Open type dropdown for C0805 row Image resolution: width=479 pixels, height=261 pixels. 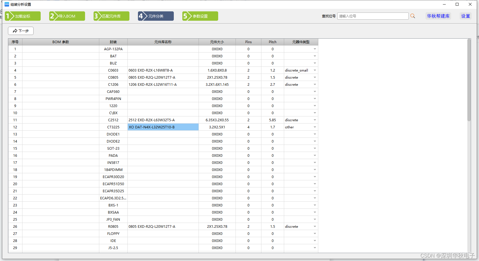tap(315, 78)
